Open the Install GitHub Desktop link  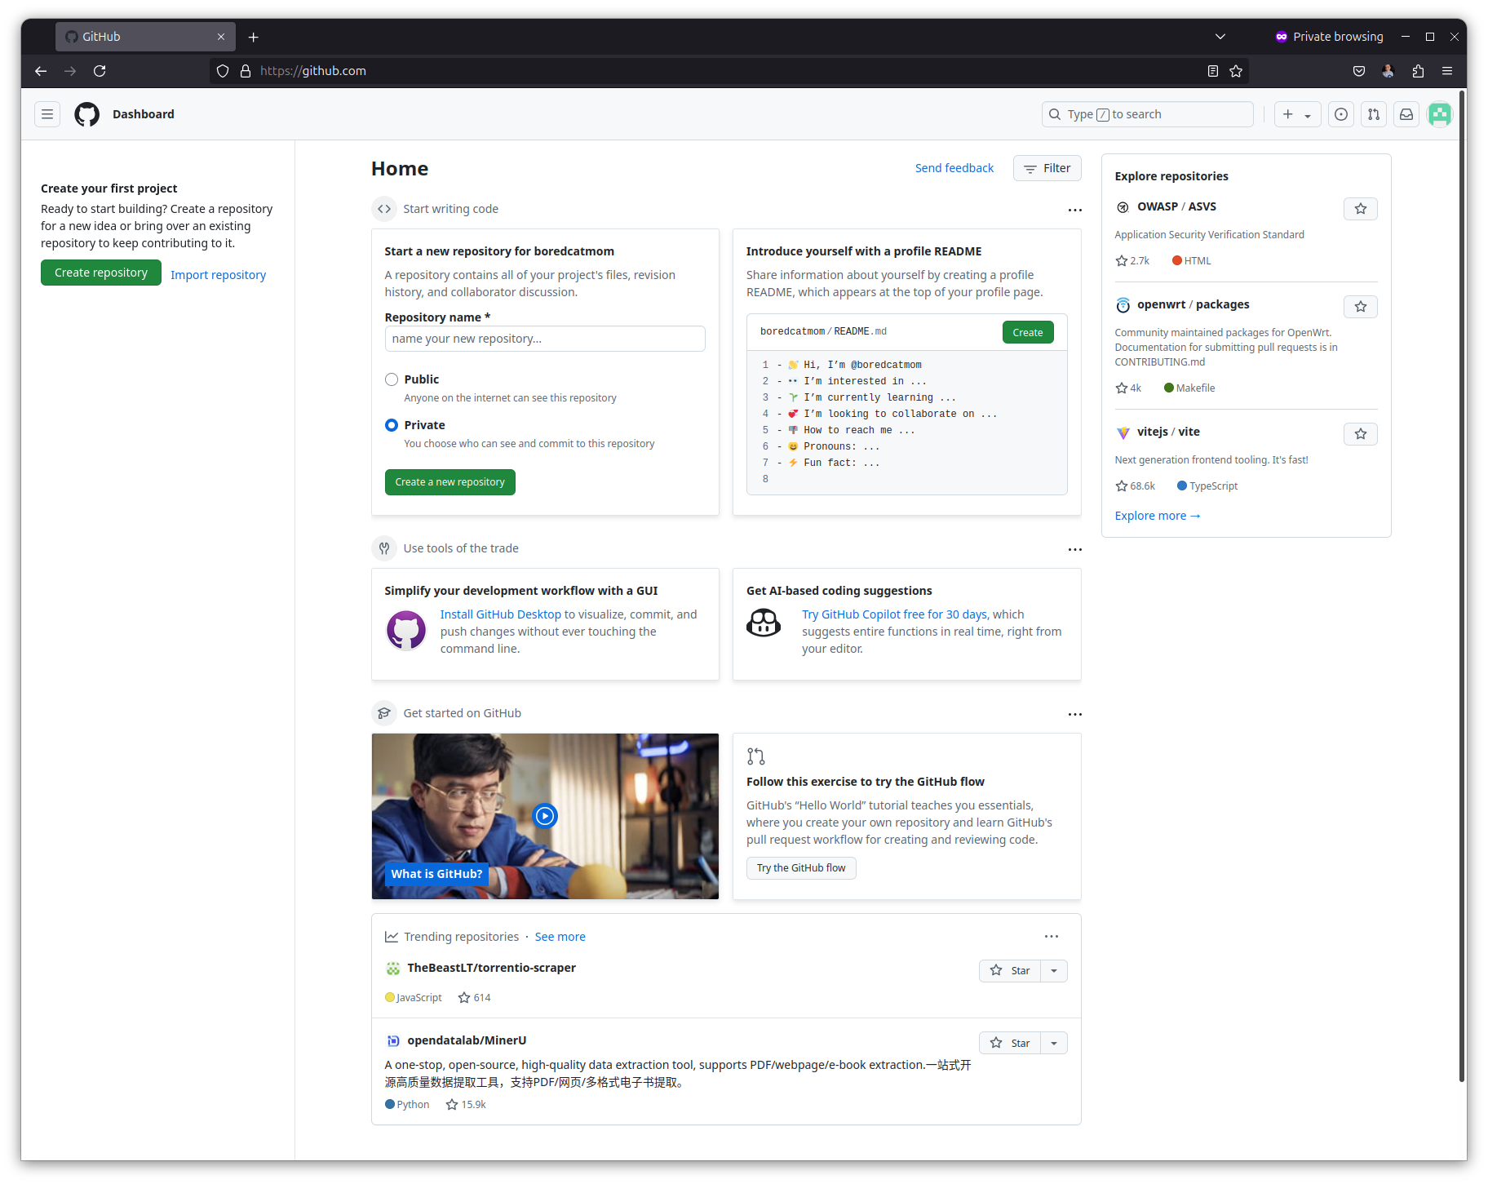click(501, 614)
